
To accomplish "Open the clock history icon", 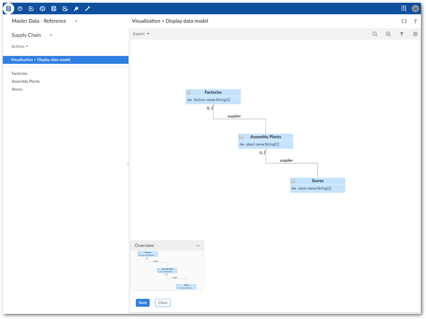I will click(20, 8).
